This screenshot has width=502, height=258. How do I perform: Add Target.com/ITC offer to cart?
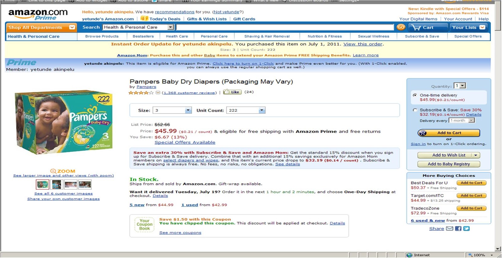point(471,196)
